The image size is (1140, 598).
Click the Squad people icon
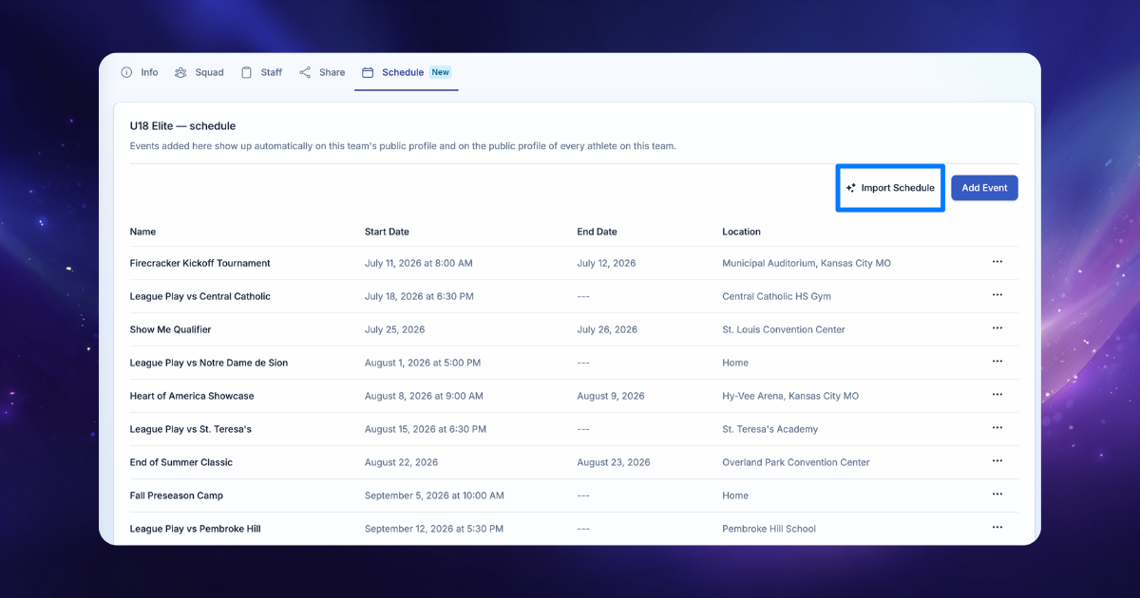pos(180,72)
